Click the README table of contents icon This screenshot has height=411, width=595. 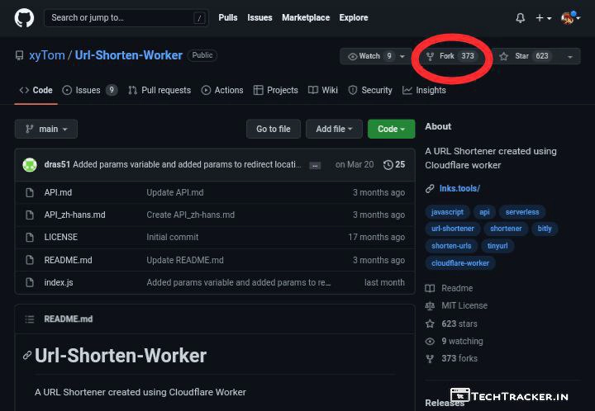[x=30, y=319]
